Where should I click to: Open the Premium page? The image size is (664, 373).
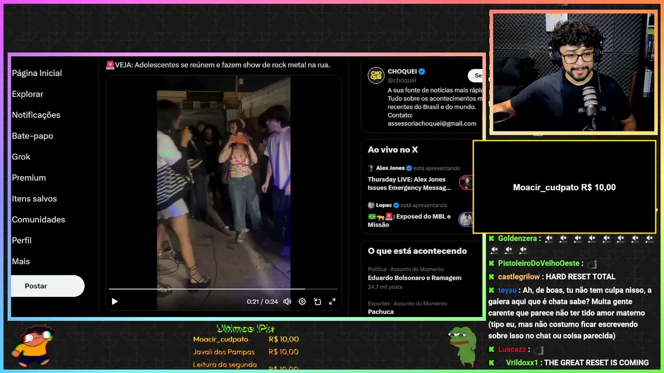(29, 178)
